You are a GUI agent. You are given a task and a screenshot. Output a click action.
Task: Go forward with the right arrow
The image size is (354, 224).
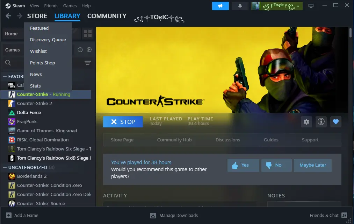tap(20, 16)
